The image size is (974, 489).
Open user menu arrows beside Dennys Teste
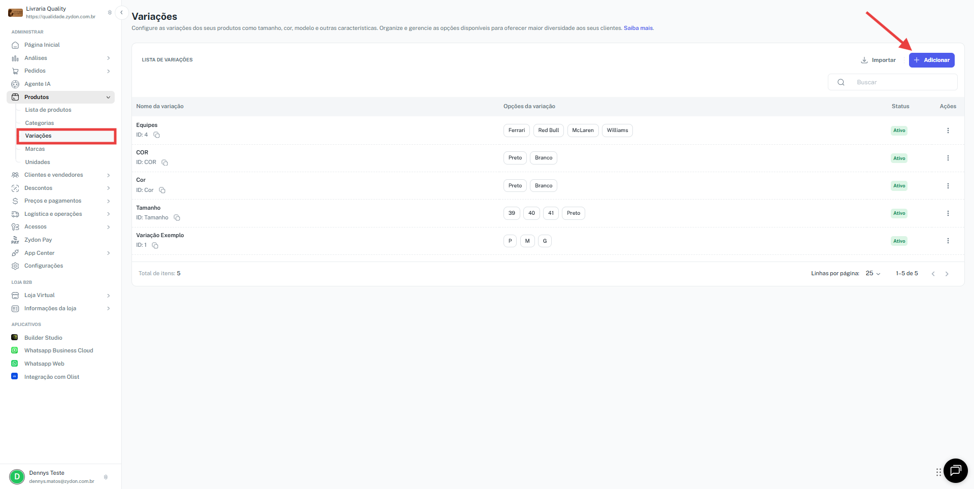pyautogui.click(x=106, y=477)
